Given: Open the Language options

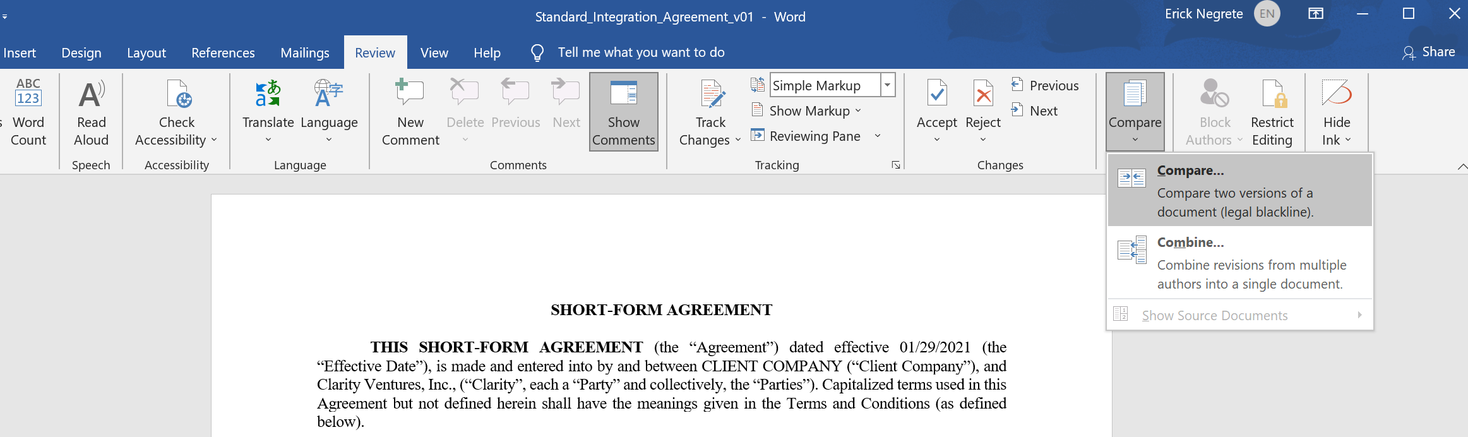Looking at the screenshot, I should [329, 112].
